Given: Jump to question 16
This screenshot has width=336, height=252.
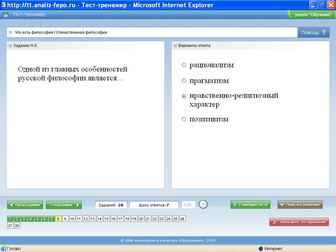Looking at the screenshot, I should (113, 219).
